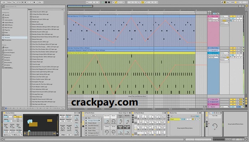
Task: Open Drums category in browser
Action: coord(7,18)
